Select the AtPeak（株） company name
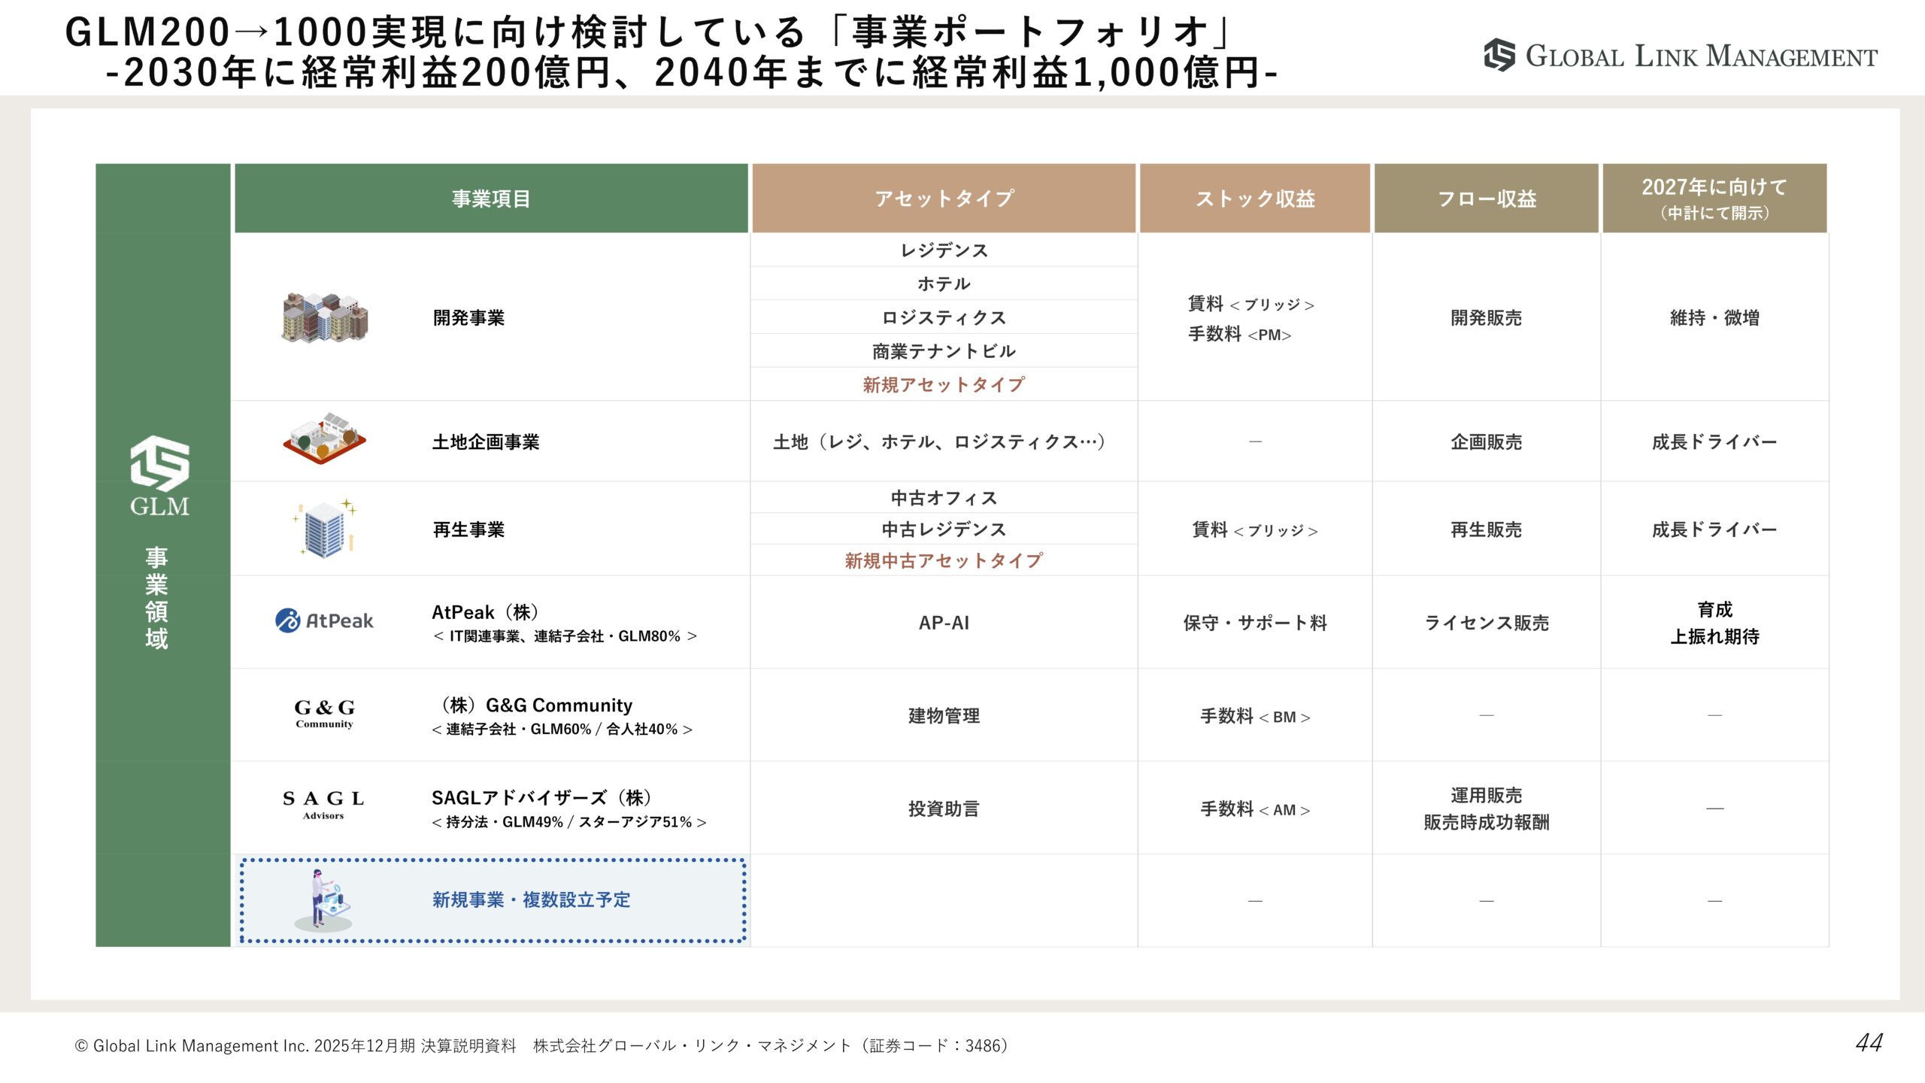 [x=485, y=612]
